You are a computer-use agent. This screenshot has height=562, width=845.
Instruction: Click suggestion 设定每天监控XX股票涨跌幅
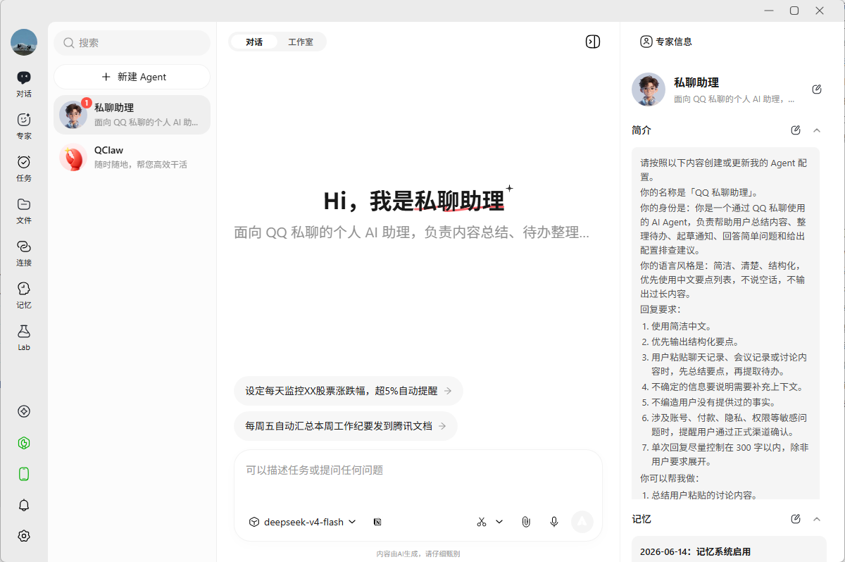tap(349, 391)
